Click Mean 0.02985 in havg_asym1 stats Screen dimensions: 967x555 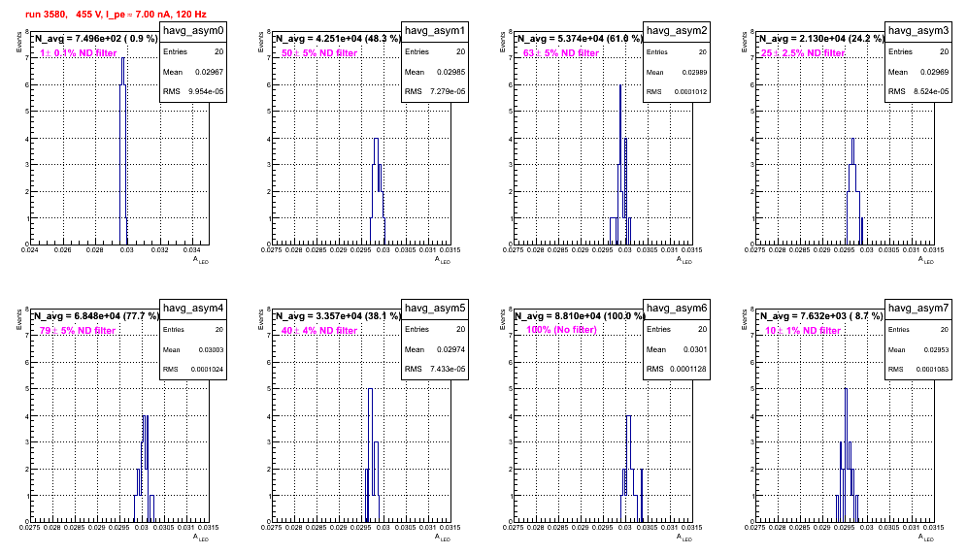[435, 72]
